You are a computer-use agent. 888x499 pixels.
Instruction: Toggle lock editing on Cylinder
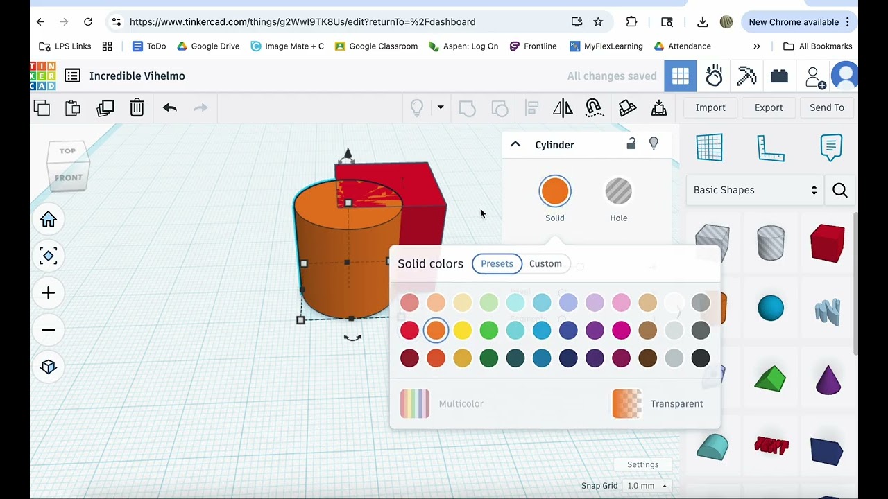631,143
